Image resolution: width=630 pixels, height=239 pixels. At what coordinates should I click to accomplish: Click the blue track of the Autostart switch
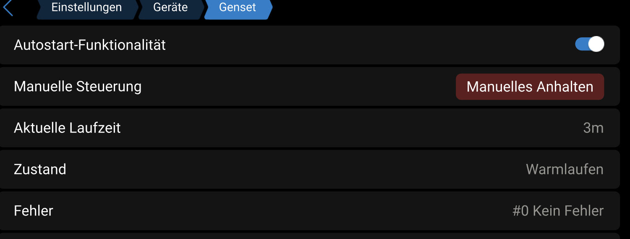[581, 44]
